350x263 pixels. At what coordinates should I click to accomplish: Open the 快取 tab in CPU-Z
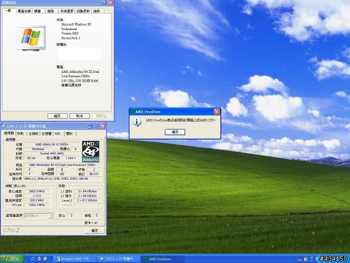[x=21, y=134]
